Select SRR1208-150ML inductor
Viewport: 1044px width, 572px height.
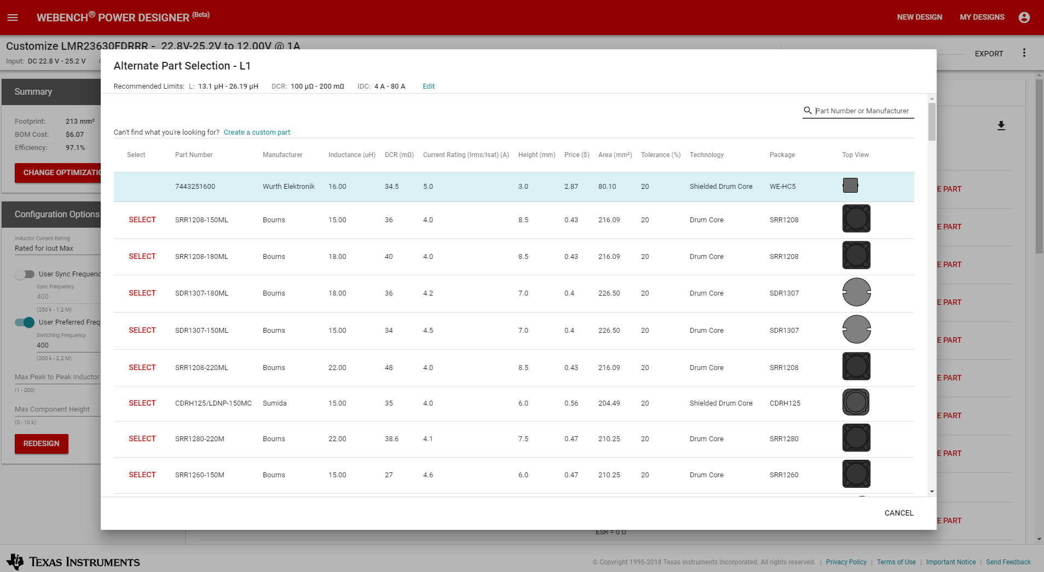tap(142, 219)
